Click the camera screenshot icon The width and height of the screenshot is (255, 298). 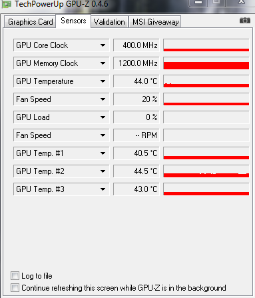coord(245,21)
